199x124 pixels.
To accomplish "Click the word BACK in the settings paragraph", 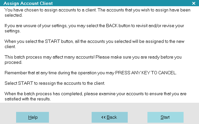I will pyautogui.click(x=112, y=26).
